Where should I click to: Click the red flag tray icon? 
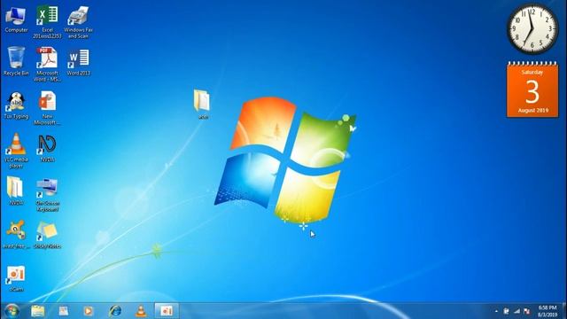pos(527,311)
